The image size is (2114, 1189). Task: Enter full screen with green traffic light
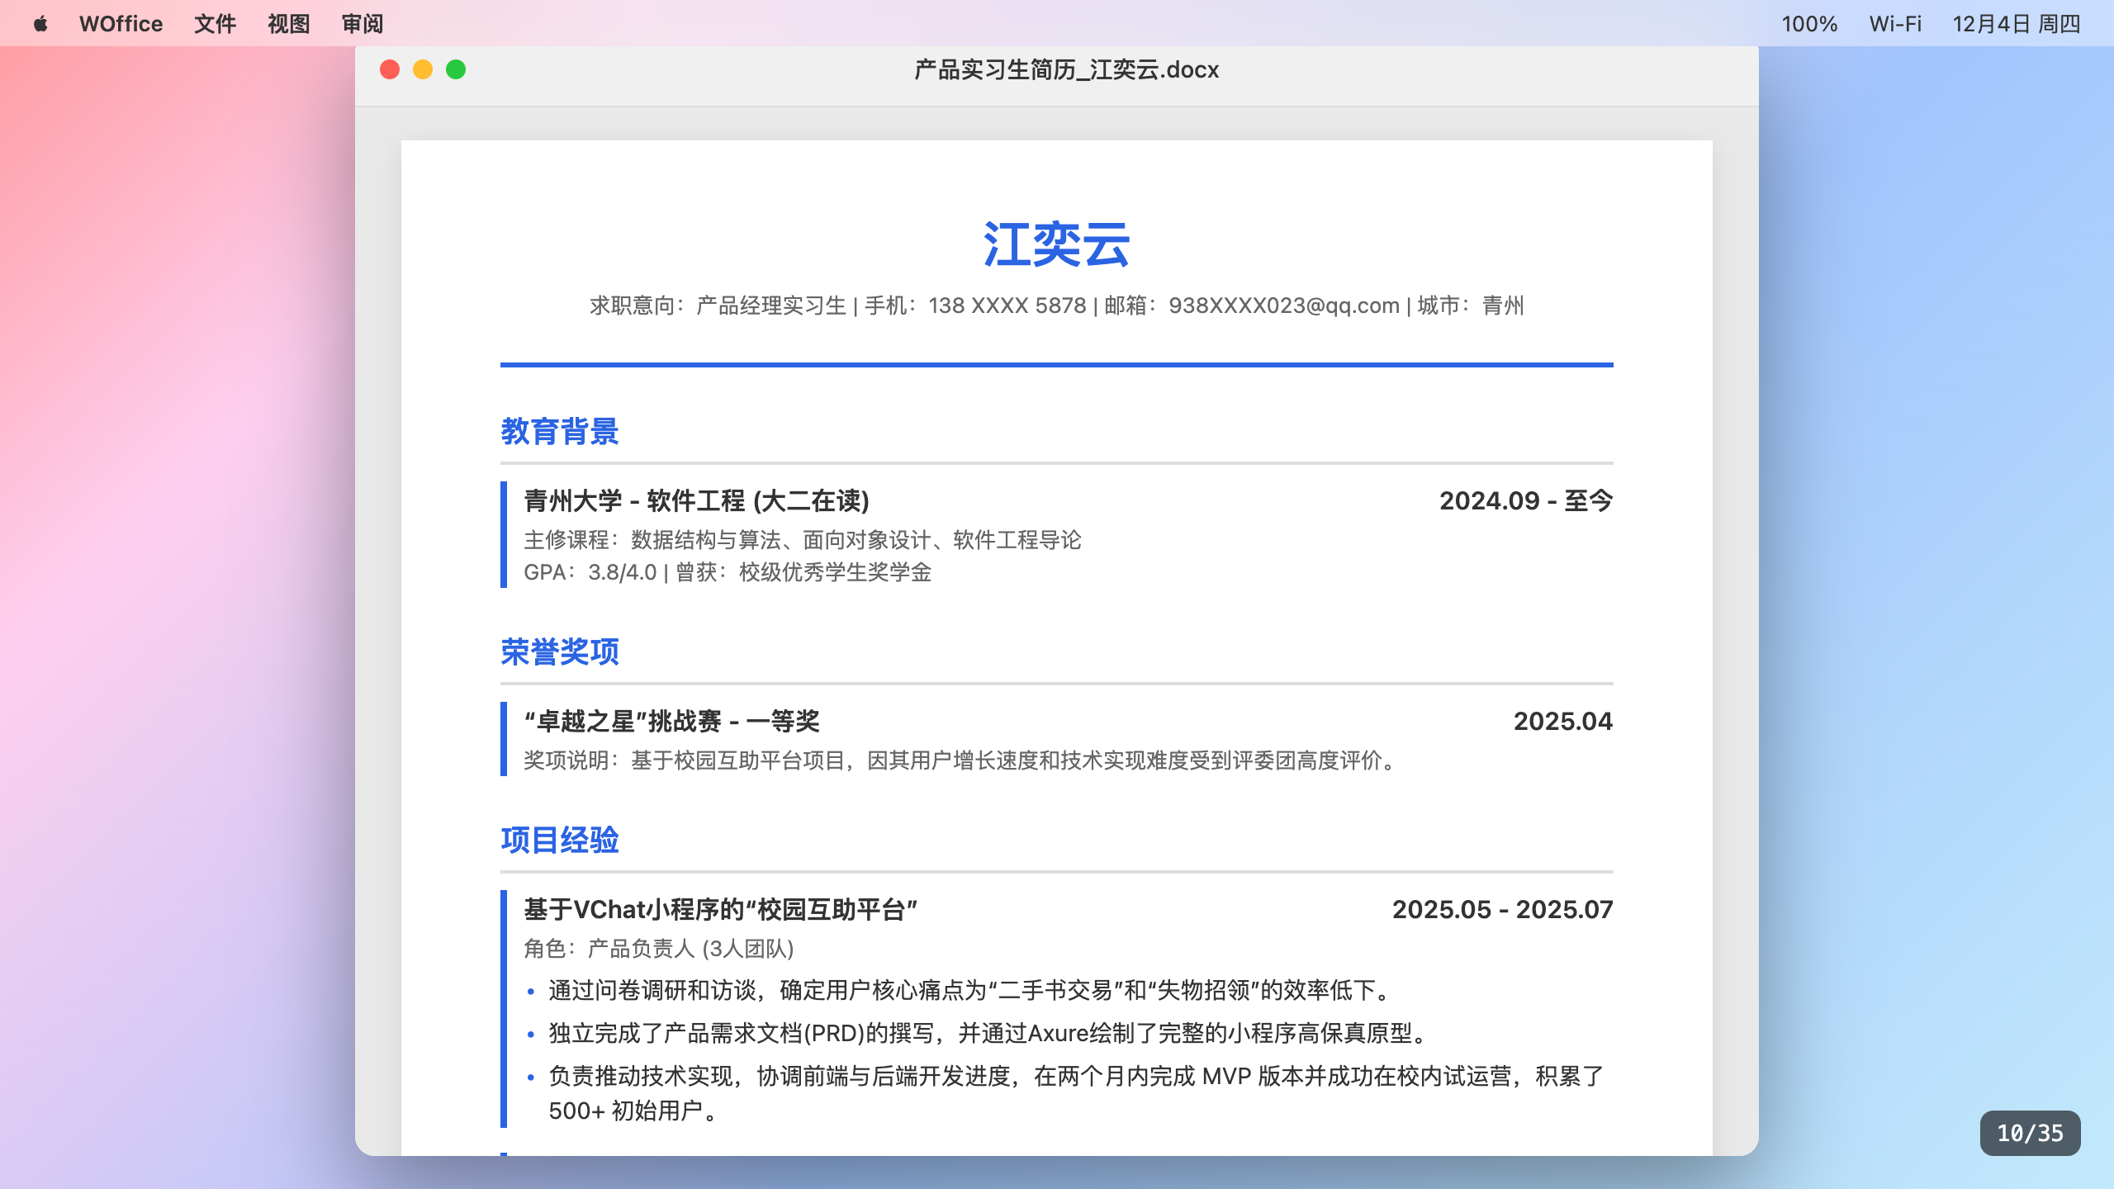click(x=454, y=71)
